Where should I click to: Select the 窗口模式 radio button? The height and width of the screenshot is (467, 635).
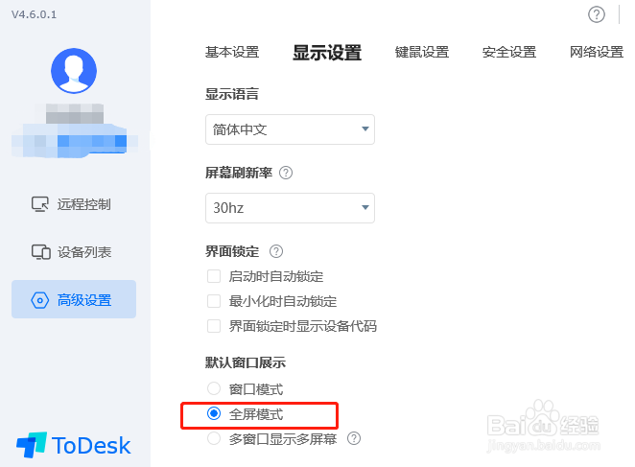[x=214, y=388]
